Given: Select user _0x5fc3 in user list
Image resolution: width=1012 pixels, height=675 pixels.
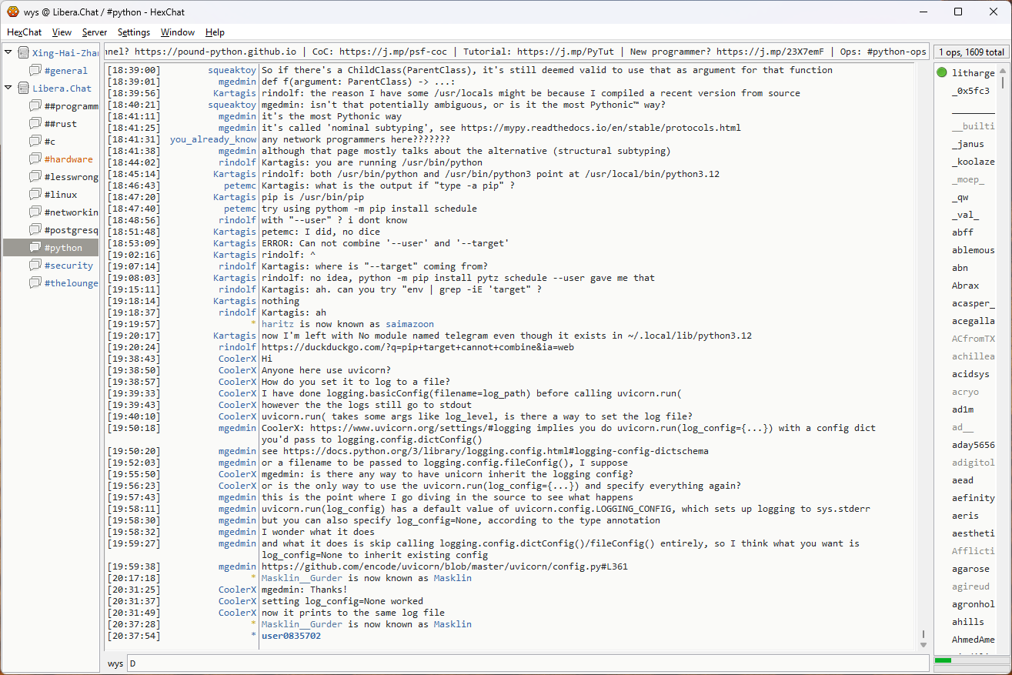Looking at the screenshot, I should pyautogui.click(x=970, y=91).
